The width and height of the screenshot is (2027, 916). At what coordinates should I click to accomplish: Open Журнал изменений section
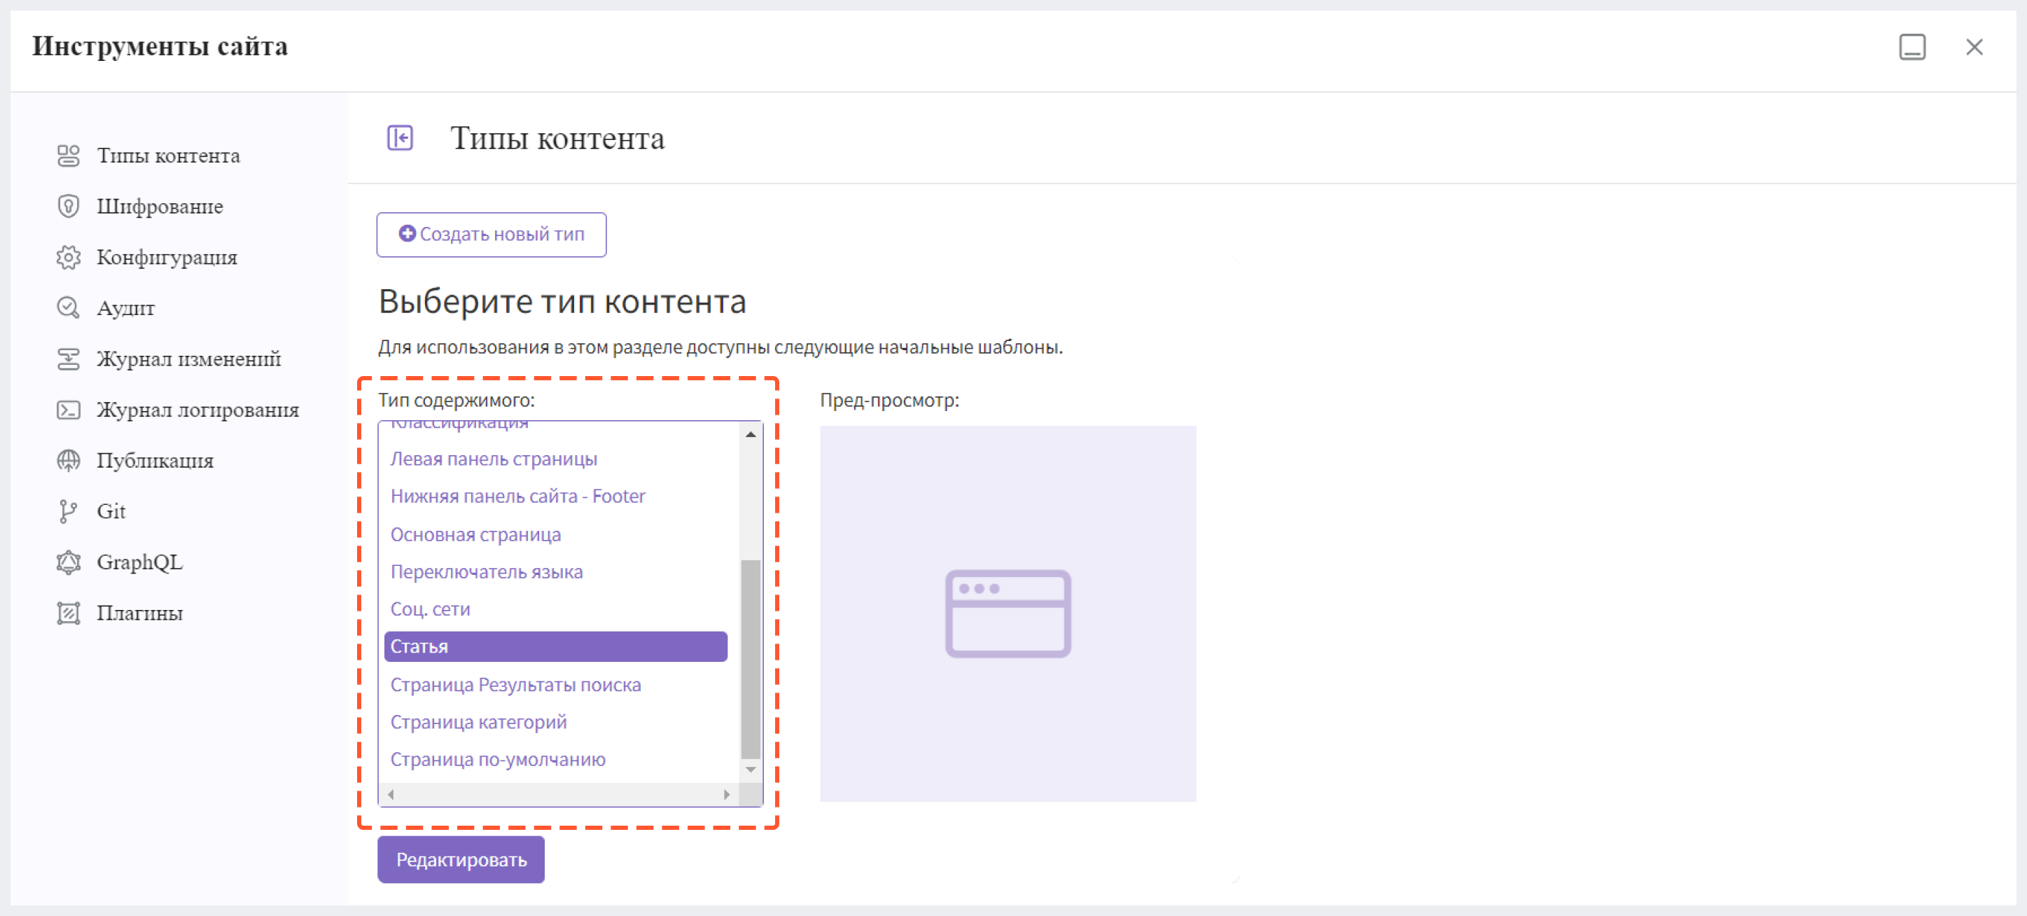(189, 359)
